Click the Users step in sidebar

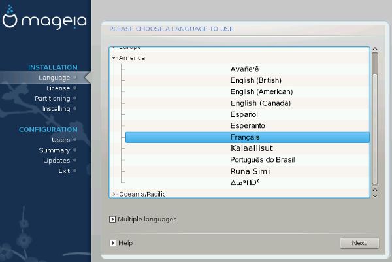pos(61,140)
